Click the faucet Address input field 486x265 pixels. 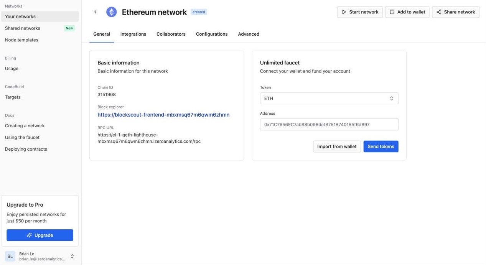point(329,124)
